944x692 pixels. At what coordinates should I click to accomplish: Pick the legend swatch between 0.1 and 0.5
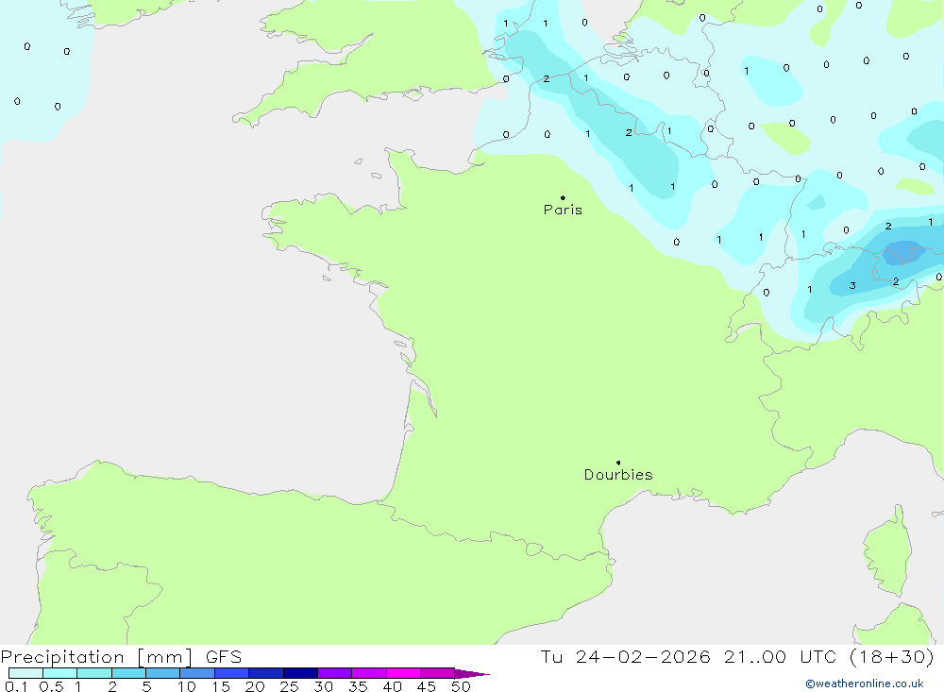coord(25,673)
